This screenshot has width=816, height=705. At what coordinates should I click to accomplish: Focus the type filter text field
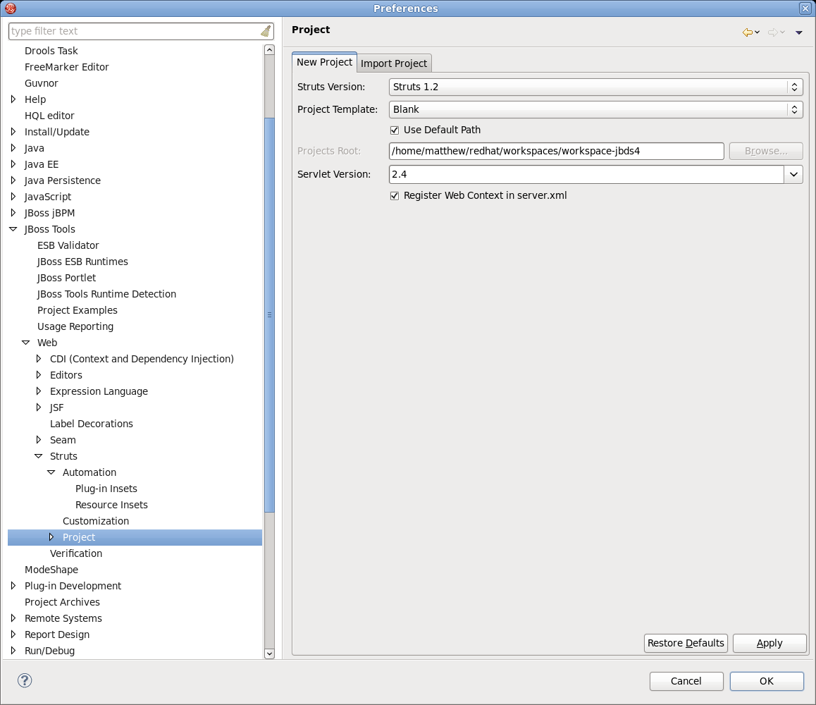point(135,31)
